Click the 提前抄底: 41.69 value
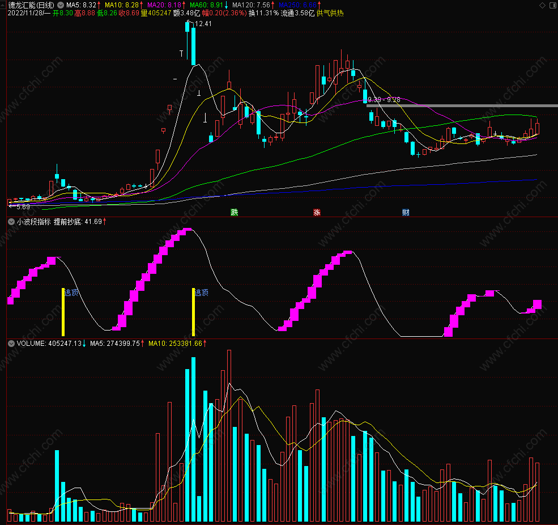The image size is (558, 525). point(78,222)
